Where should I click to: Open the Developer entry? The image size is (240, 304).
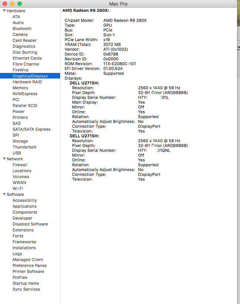(22, 218)
